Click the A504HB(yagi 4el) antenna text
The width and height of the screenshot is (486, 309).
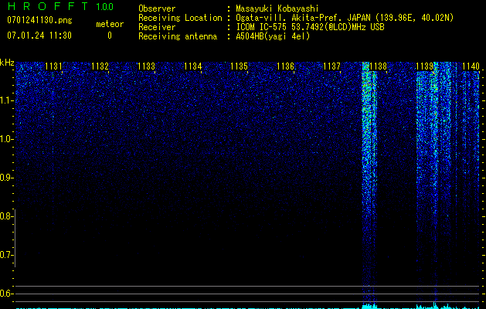click(x=273, y=36)
